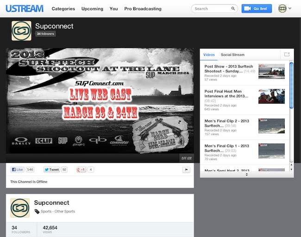Click the Post Final Heat Interviews thumbnail

click(x=271, y=96)
